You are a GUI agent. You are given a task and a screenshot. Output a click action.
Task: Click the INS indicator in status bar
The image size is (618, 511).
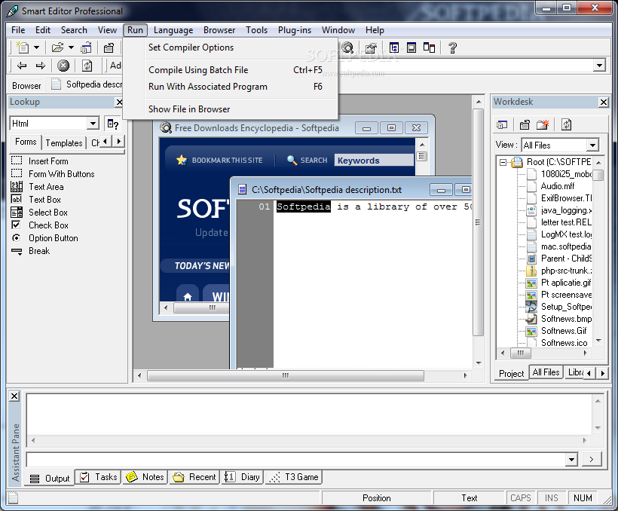pos(552,498)
